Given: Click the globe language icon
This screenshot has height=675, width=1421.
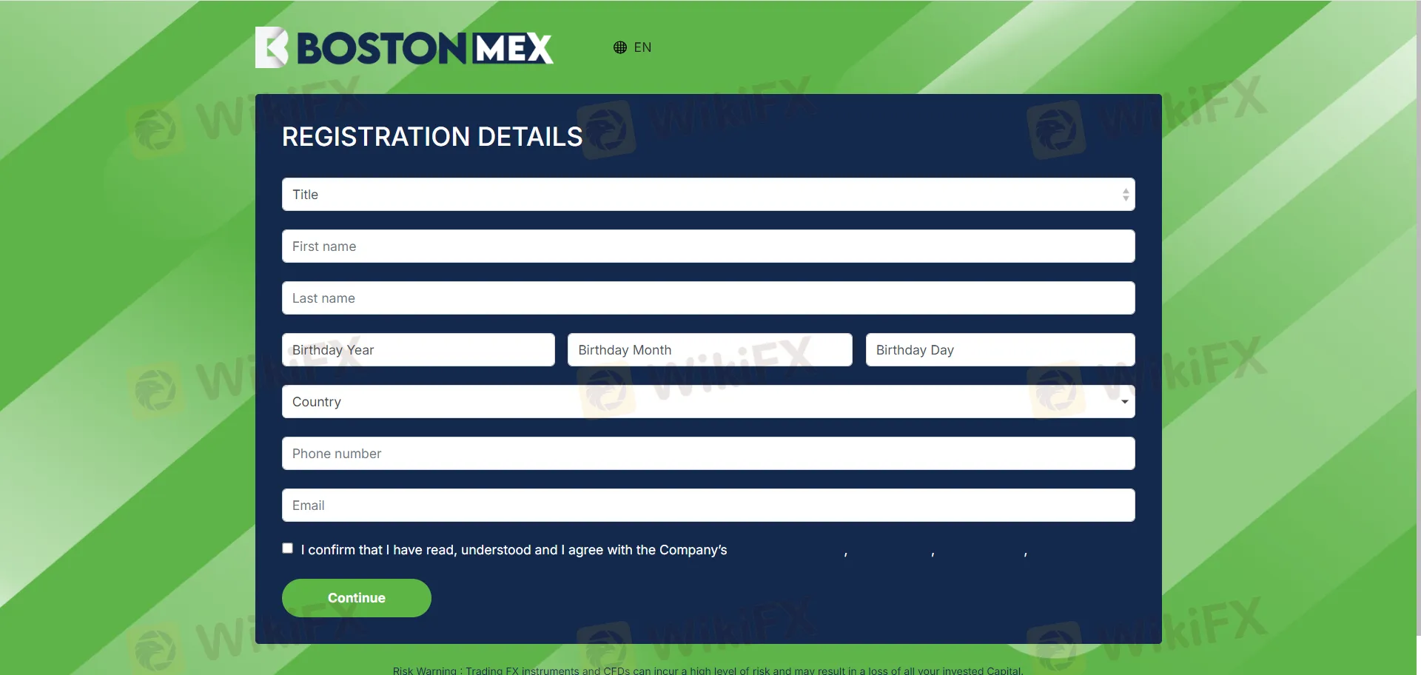Looking at the screenshot, I should (x=620, y=47).
